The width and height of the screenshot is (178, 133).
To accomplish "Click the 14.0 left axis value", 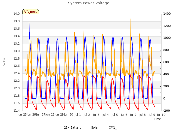I will [17, 14].
